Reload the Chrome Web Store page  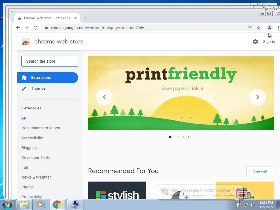[x=36, y=28]
